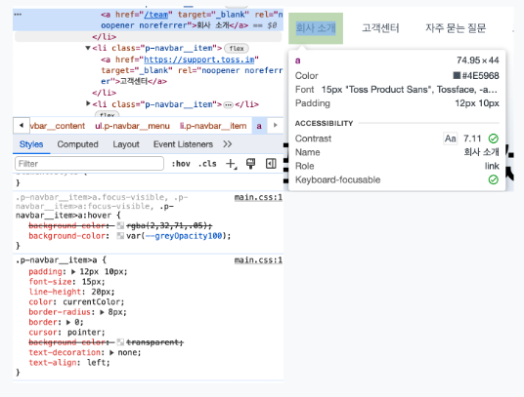
Task: Collapse the expanded li p-navbar__item node
Action: click(88, 48)
